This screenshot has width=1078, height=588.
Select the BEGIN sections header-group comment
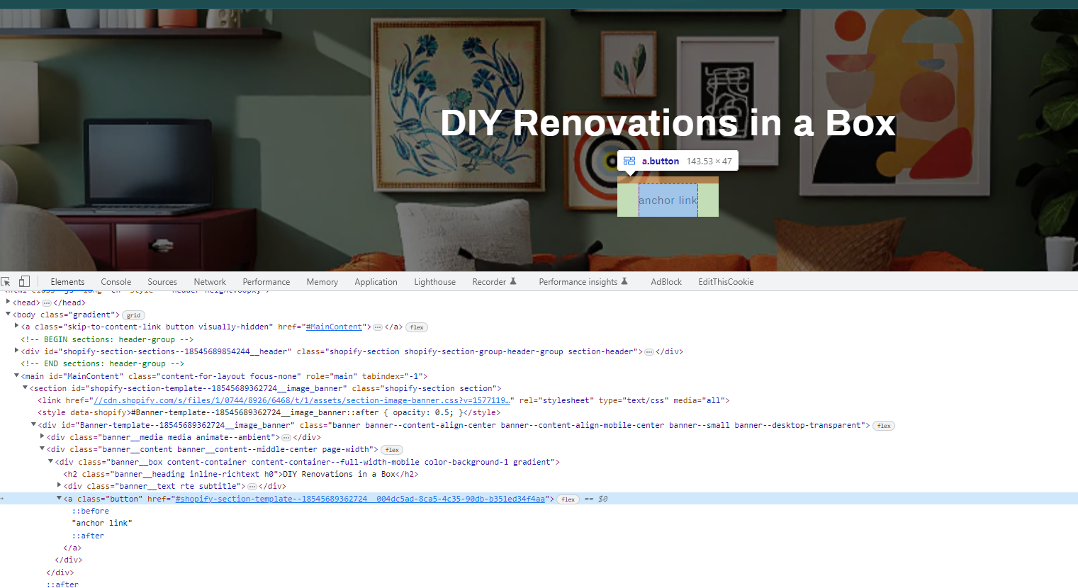pyautogui.click(x=107, y=339)
